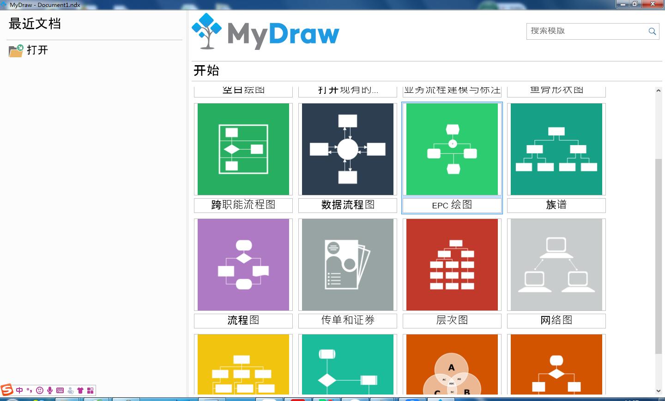665x401 pixels.
Task: Pick the orange flowchart thumbnail in the bottom row
Action: coord(556,365)
